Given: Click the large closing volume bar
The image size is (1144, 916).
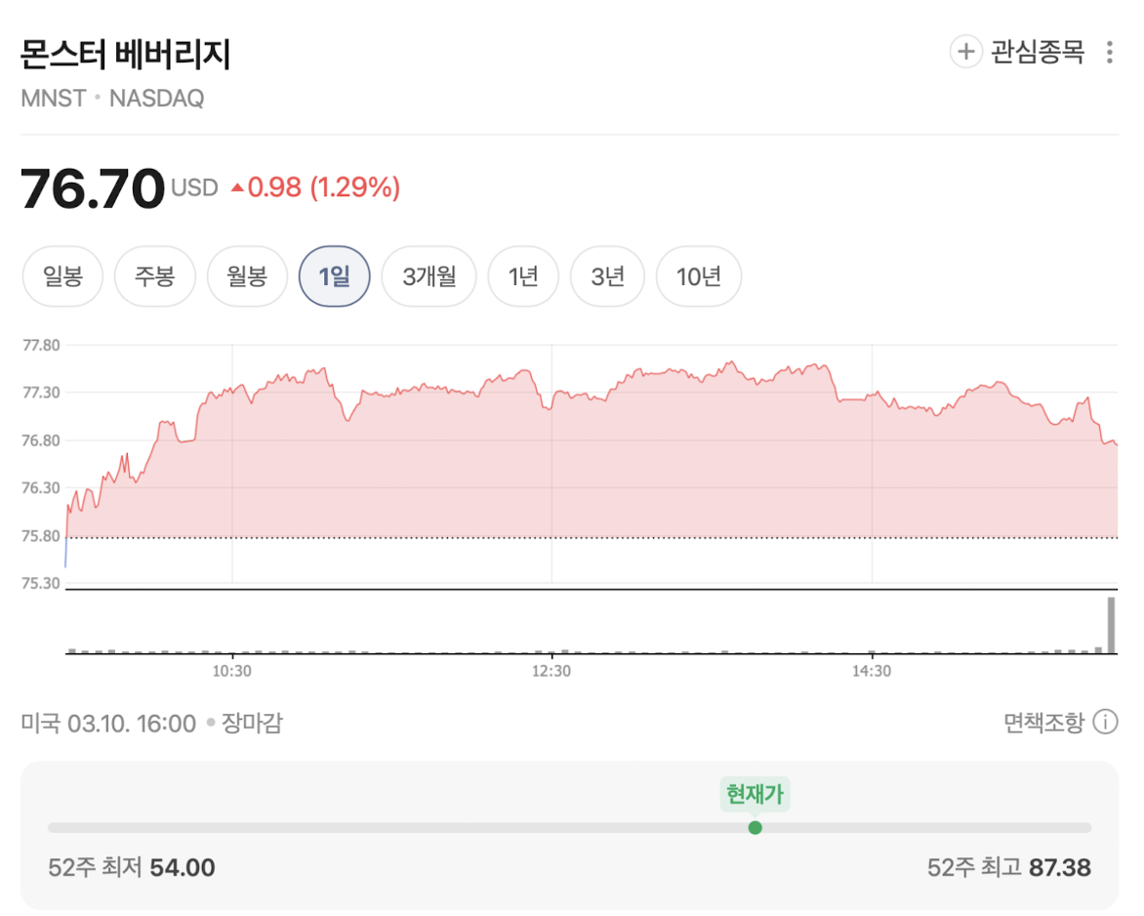Looking at the screenshot, I should pyautogui.click(x=1110, y=624).
